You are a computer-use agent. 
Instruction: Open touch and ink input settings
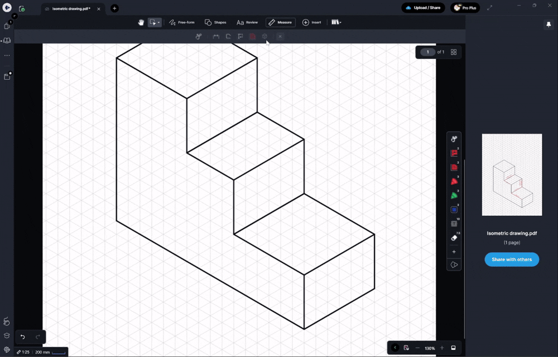tap(6, 321)
